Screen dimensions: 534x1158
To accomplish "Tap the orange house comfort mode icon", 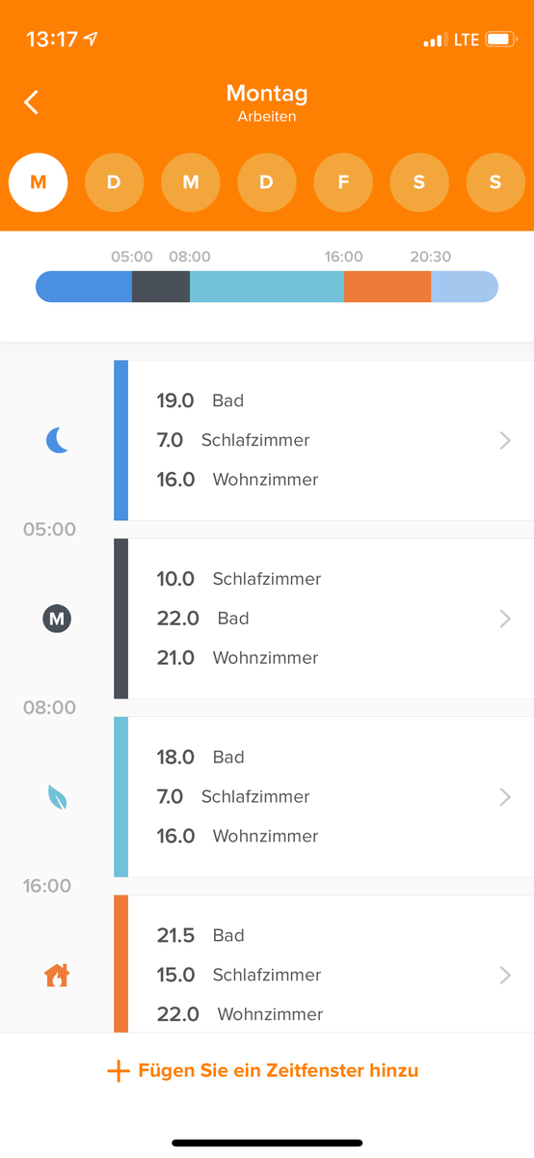I will [58, 976].
